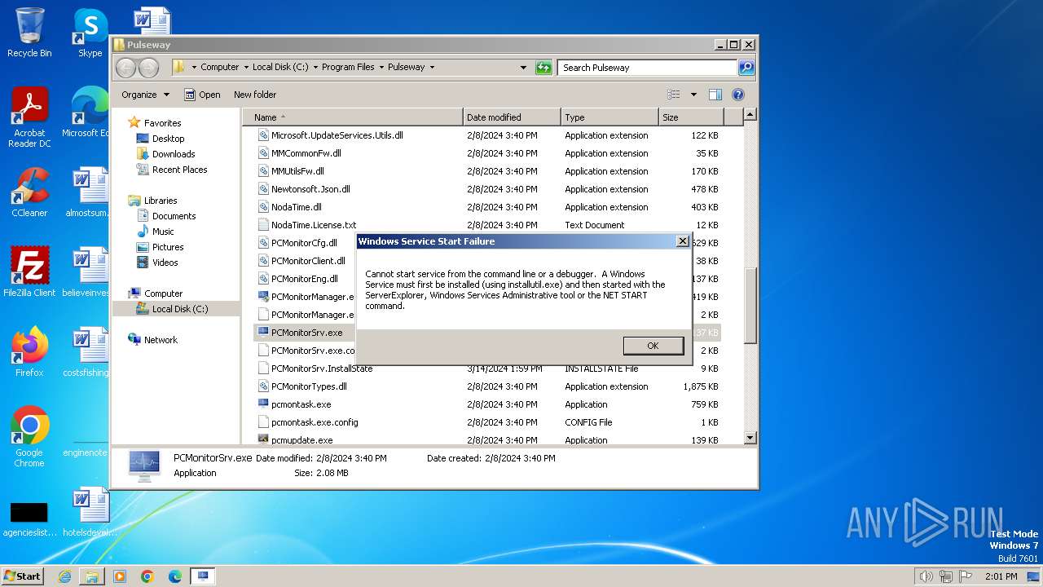Screen dimensions: 1043x587
Task: Select NodaTime.dll file icon
Action: click(x=263, y=207)
